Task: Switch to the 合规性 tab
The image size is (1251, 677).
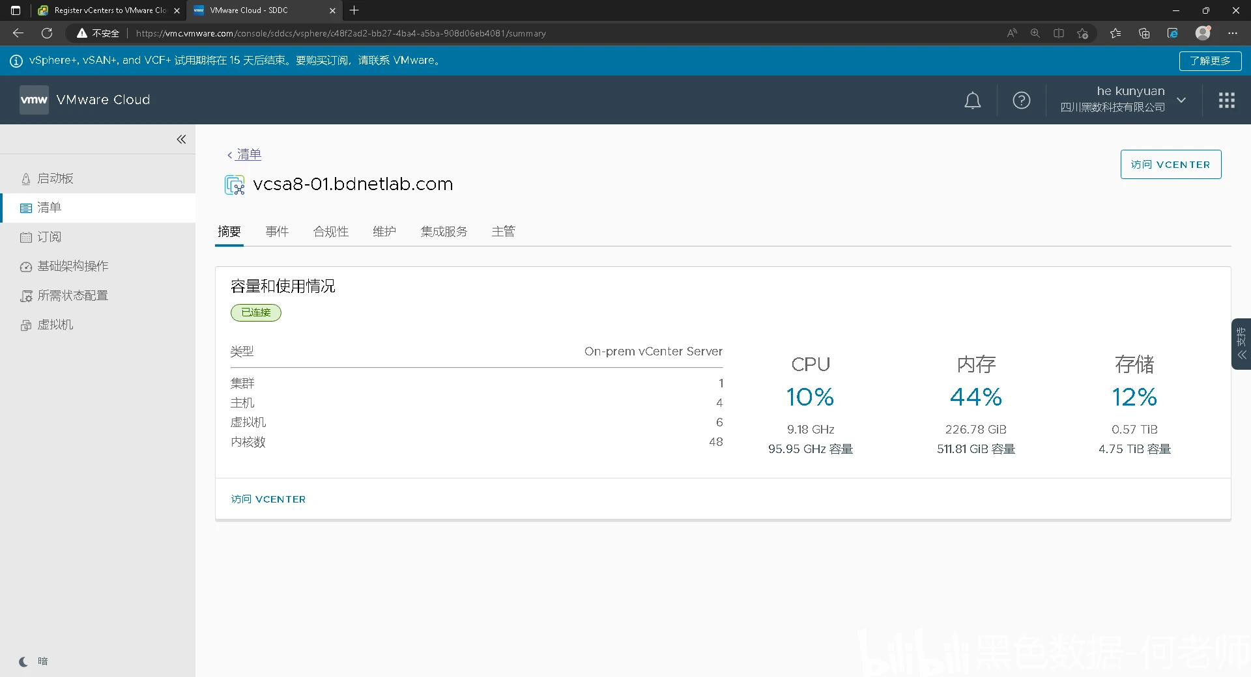Action: (331, 232)
